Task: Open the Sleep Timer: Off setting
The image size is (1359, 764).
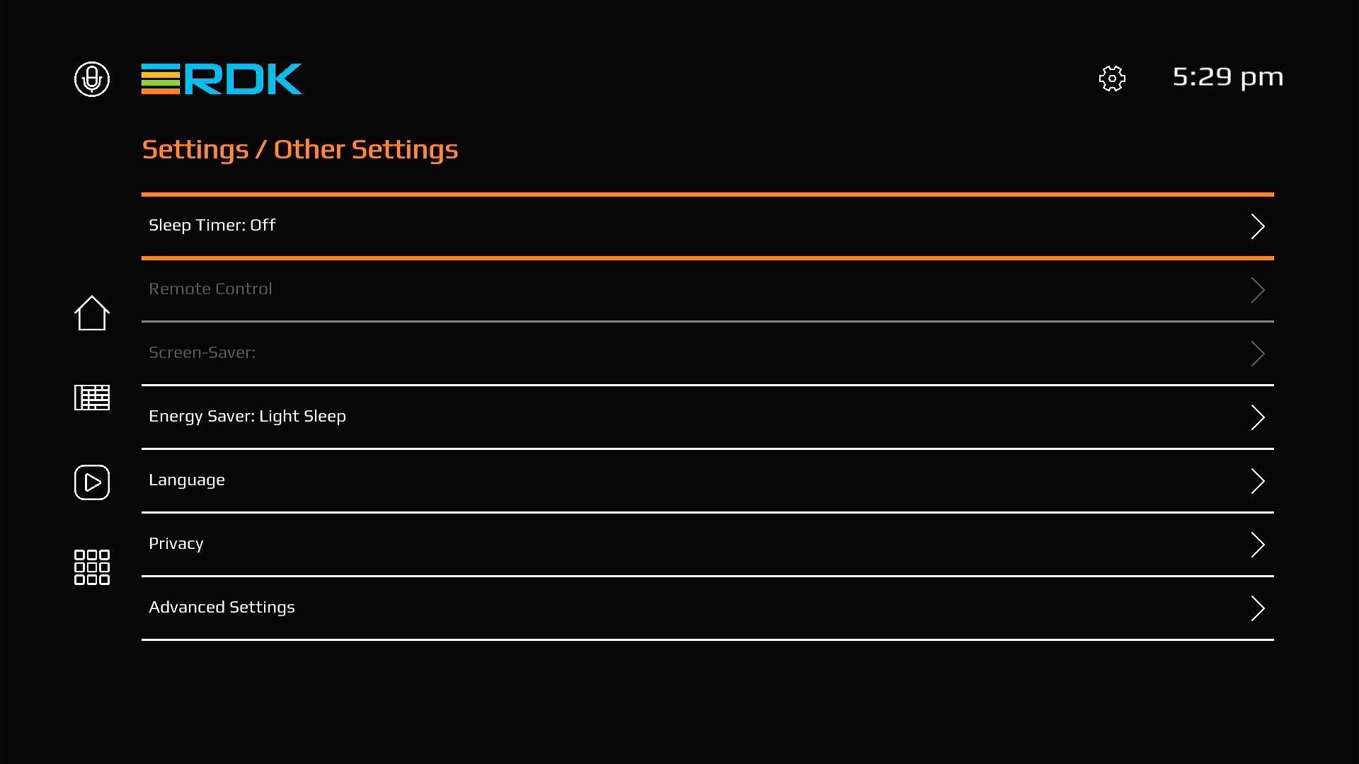Action: click(x=212, y=225)
